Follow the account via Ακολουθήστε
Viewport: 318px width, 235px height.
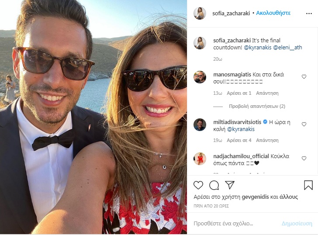(x=273, y=13)
